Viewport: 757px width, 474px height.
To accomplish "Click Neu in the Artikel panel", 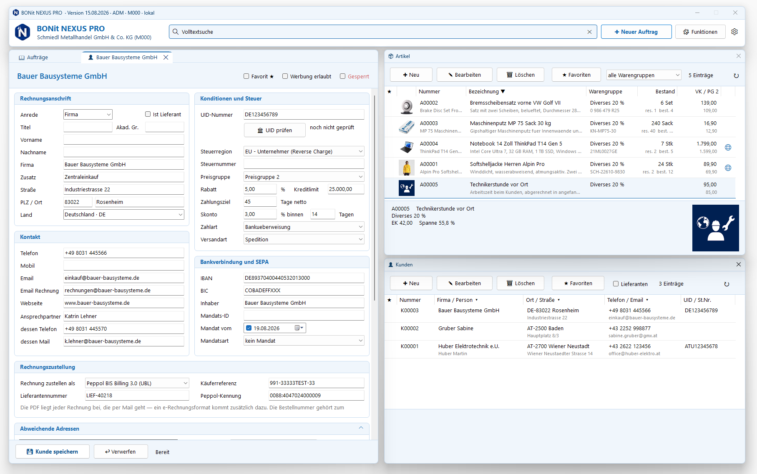I will (x=411, y=75).
